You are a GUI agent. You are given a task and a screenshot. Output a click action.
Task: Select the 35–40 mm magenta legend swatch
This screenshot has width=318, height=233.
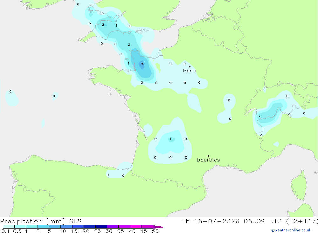(x=124, y=227)
